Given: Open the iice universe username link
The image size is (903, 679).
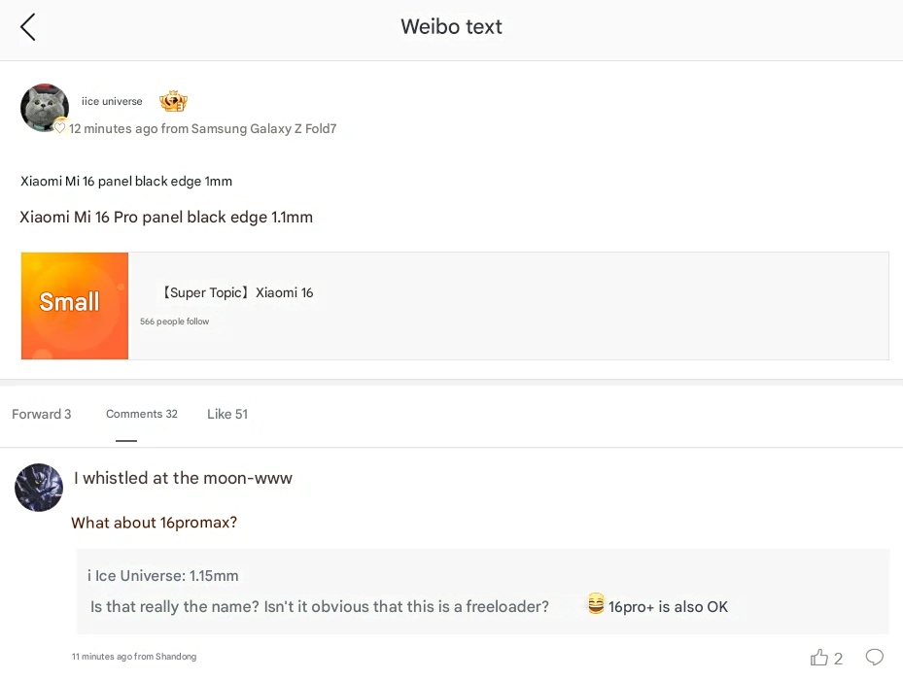Looking at the screenshot, I should click(112, 101).
